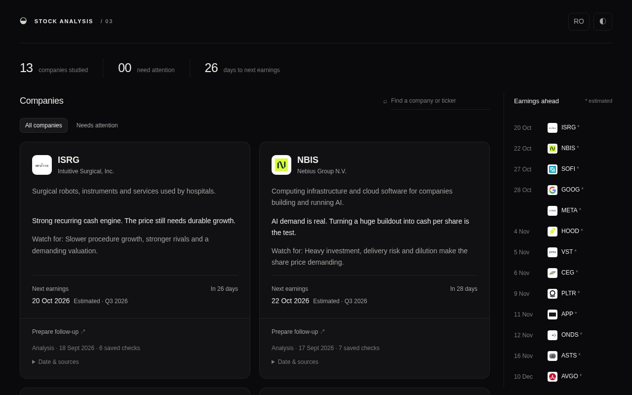Screen dimensions: 632x395
Task: Click the Earnings ahead heading
Action: coord(536,101)
